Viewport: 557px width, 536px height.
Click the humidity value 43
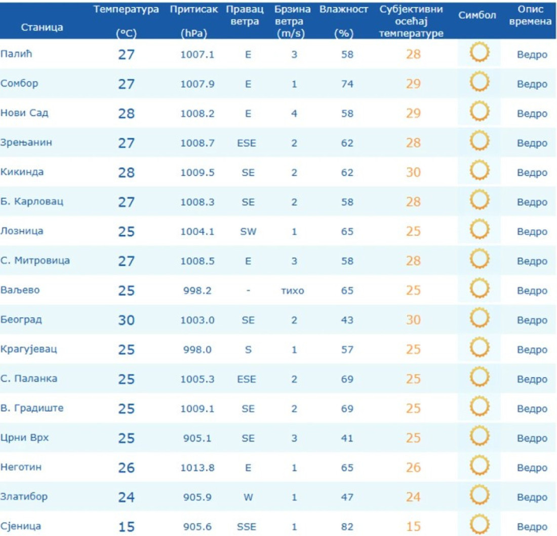coord(347,320)
